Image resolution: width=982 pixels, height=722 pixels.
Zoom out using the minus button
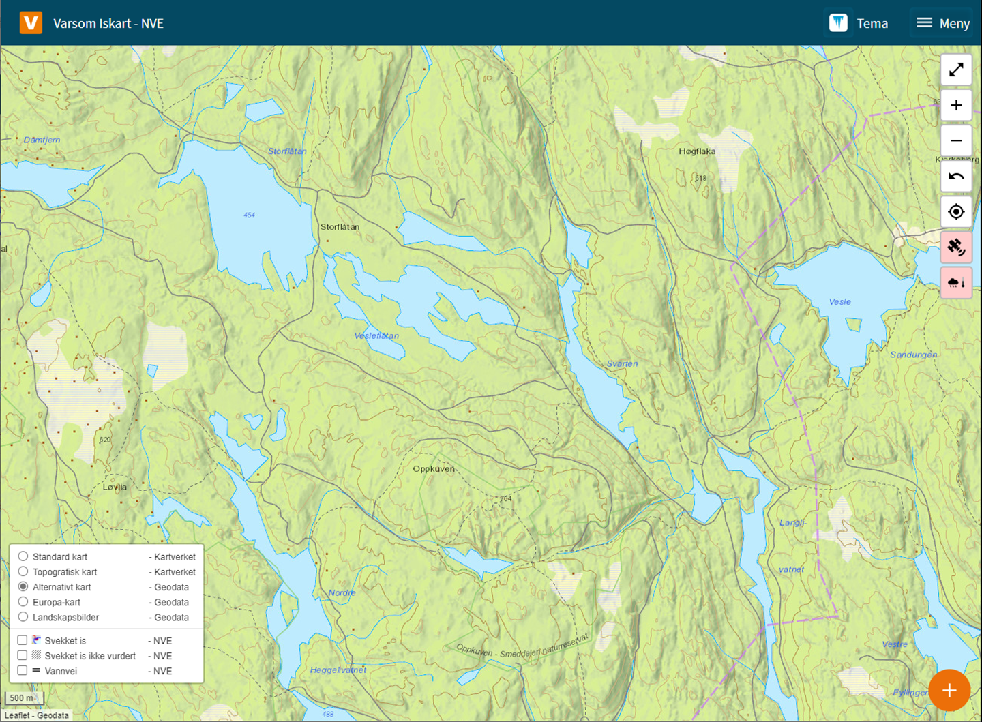956,141
